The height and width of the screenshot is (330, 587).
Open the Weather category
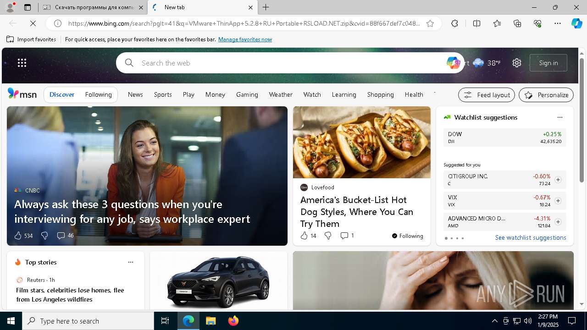coord(281,94)
